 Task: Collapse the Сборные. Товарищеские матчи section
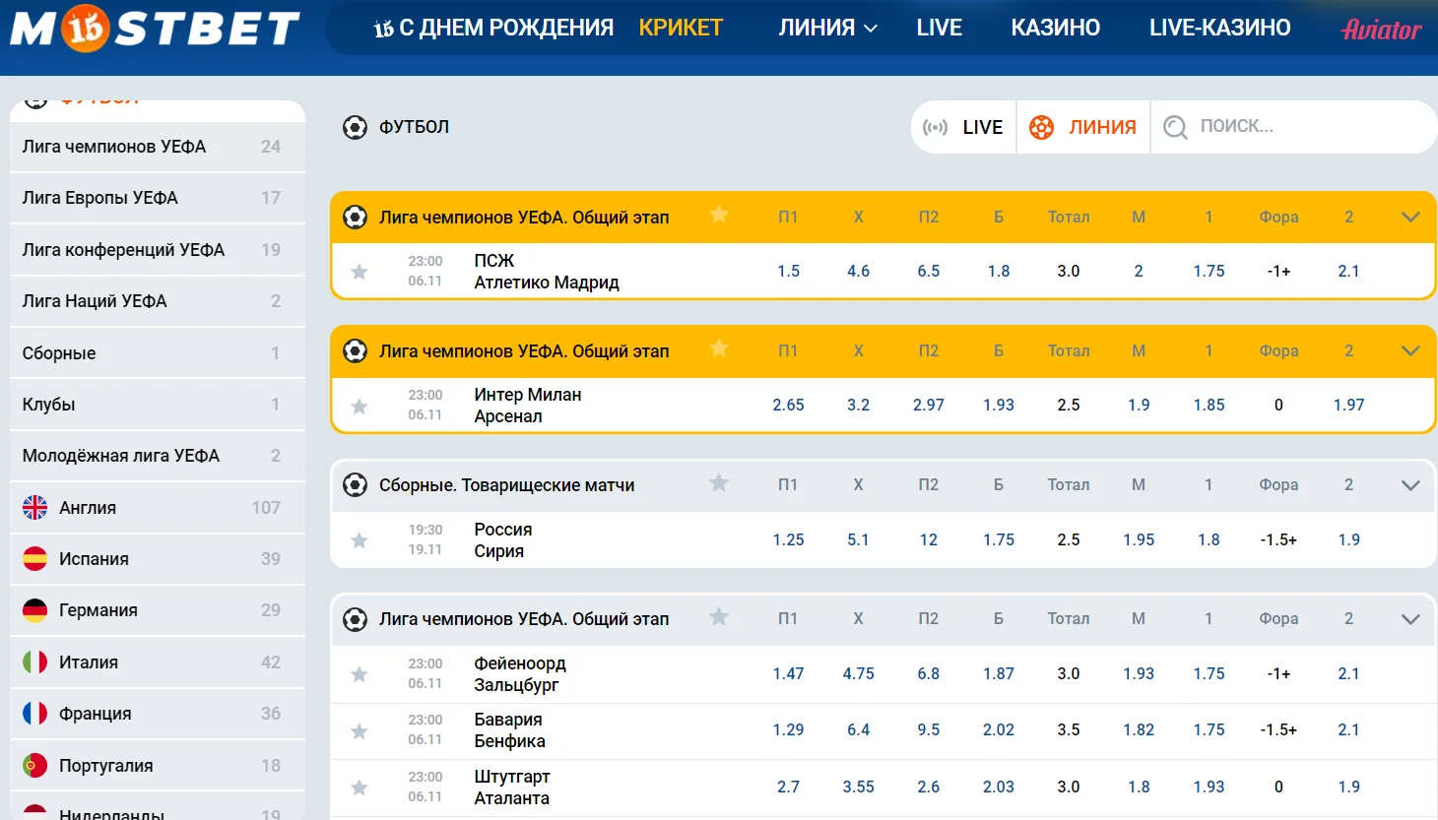pos(1410,485)
